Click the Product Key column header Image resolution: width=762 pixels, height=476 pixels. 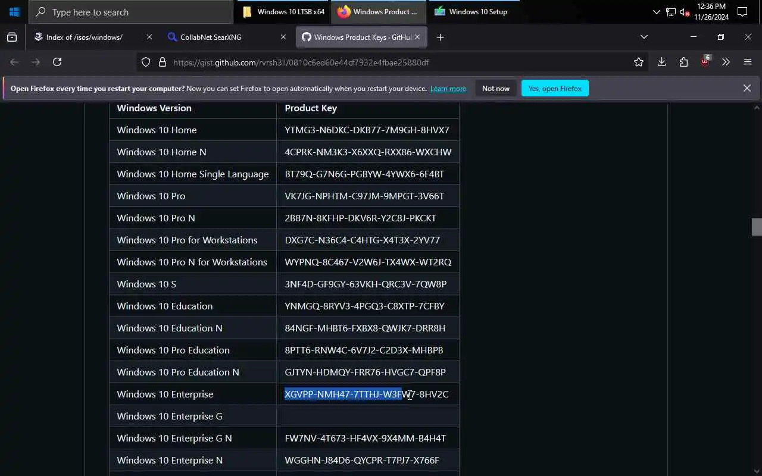click(311, 108)
